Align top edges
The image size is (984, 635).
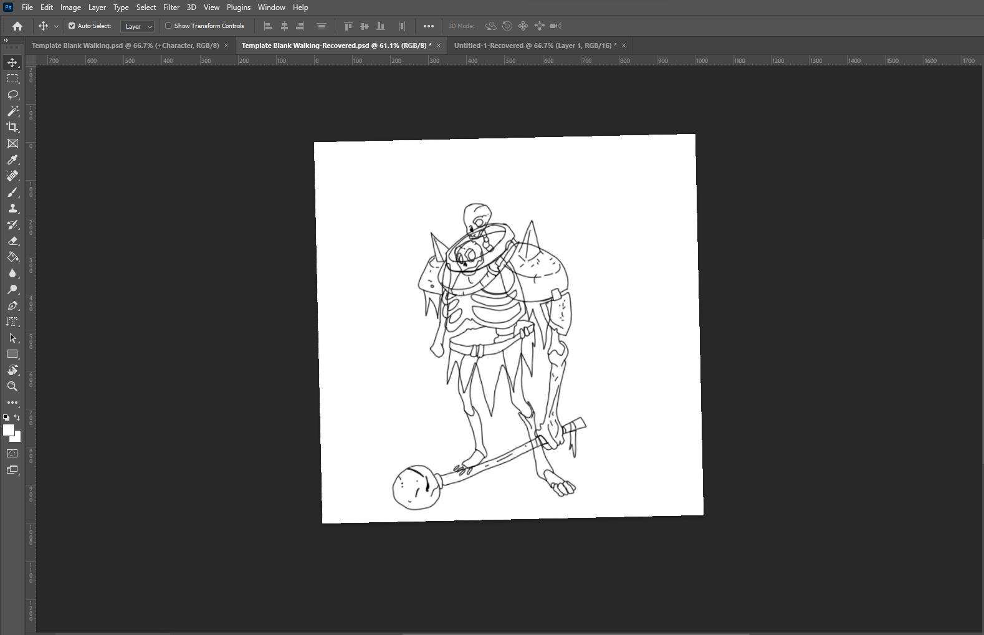click(x=348, y=26)
